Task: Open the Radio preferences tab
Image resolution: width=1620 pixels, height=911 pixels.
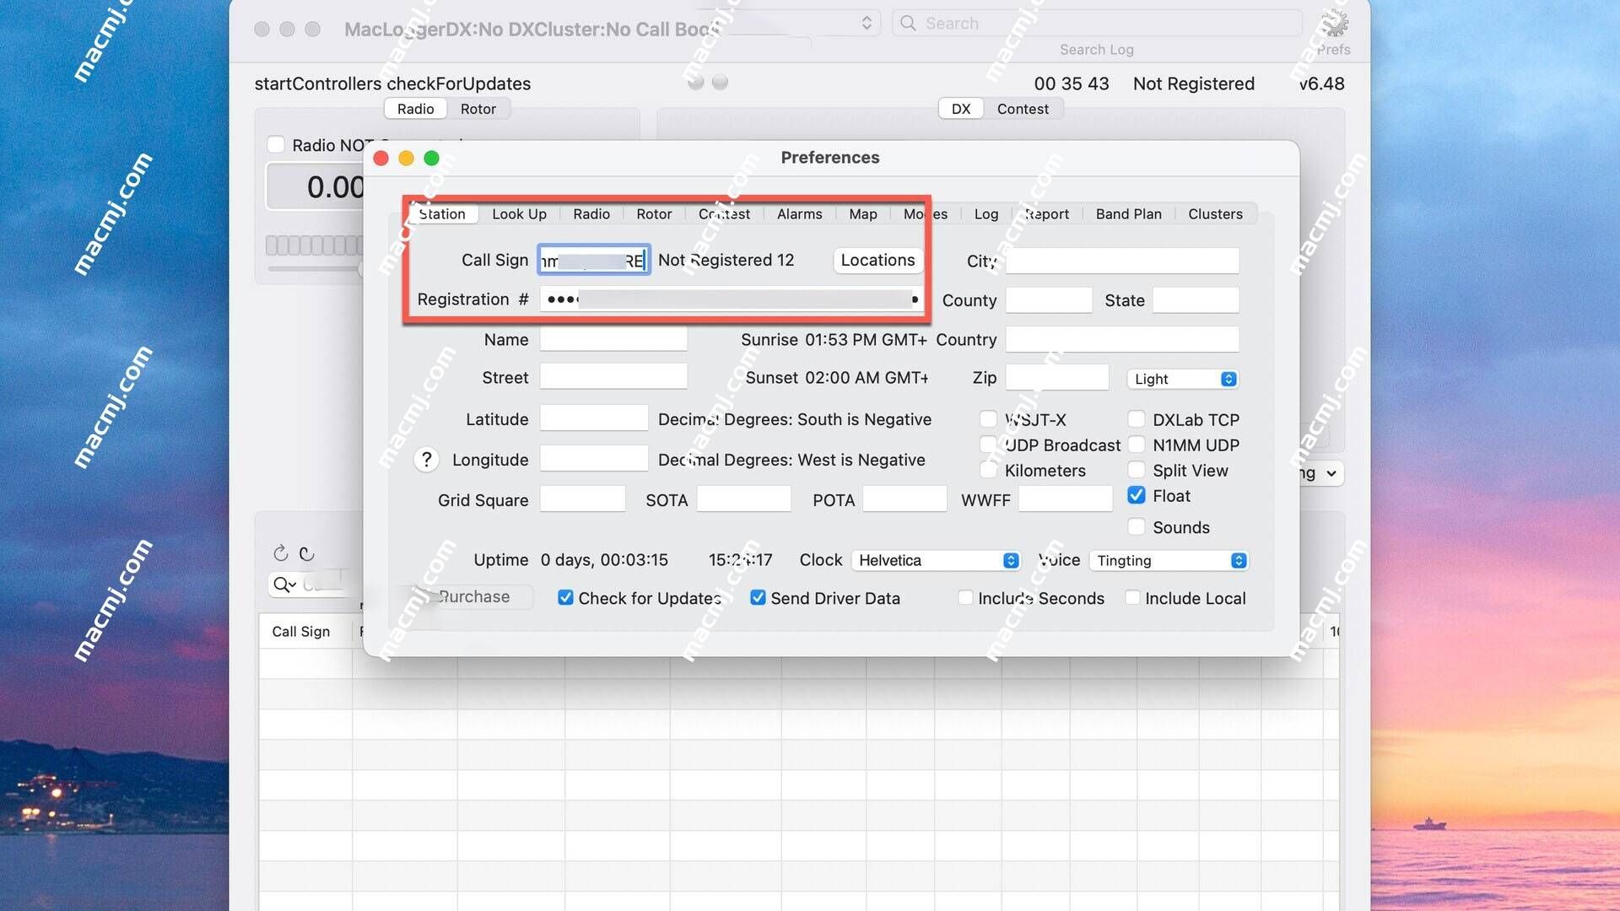Action: (591, 213)
